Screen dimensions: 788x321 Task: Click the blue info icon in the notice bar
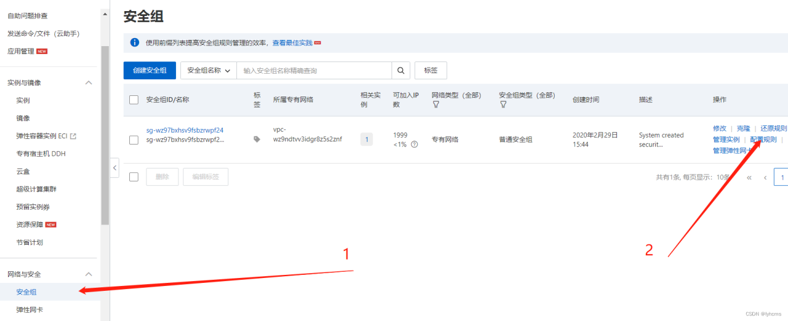click(x=135, y=43)
